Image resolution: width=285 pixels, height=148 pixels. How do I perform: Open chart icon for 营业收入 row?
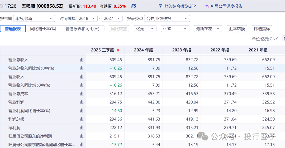(x=82, y=77)
